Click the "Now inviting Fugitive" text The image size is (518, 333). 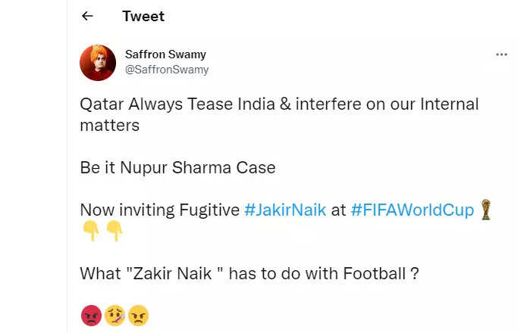(159, 210)
